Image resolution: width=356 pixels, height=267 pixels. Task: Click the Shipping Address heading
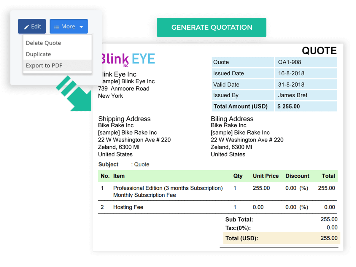(x=124, y=119)
